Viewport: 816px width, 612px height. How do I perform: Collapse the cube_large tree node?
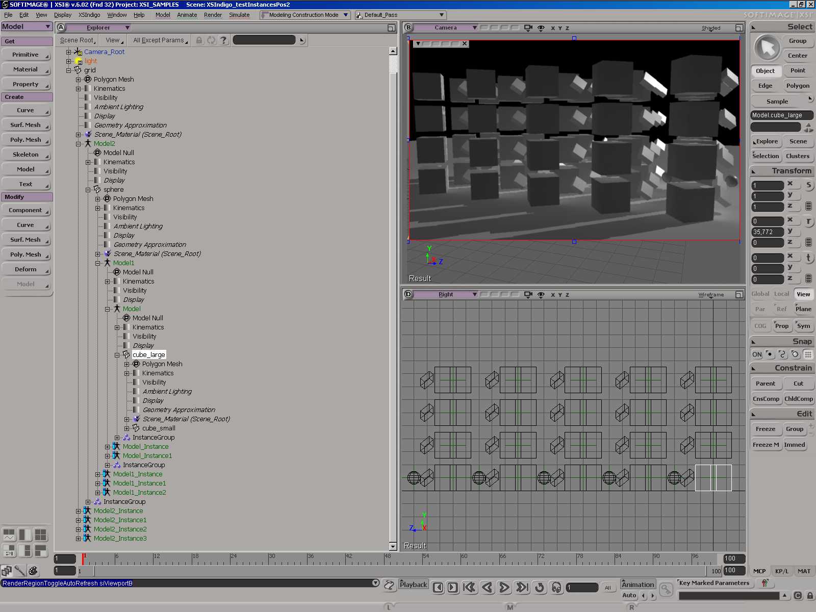[x=117, y=355]
